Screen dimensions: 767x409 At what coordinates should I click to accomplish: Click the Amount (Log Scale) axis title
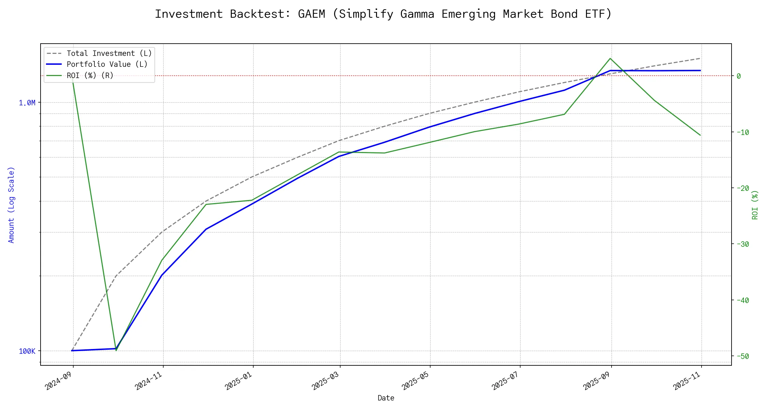[11, 204]
